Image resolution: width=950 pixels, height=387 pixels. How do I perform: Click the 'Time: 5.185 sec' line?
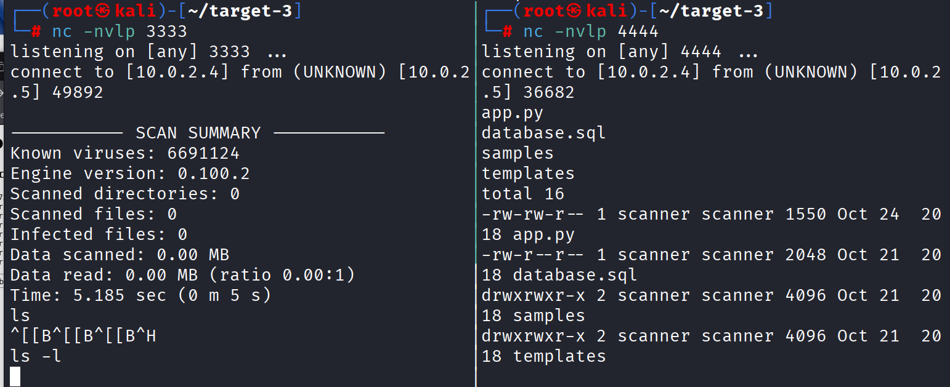coord(140,295)
